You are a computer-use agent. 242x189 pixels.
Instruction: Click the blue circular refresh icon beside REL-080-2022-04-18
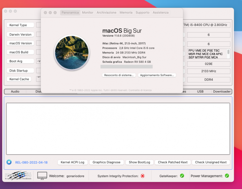click(9, 162)
